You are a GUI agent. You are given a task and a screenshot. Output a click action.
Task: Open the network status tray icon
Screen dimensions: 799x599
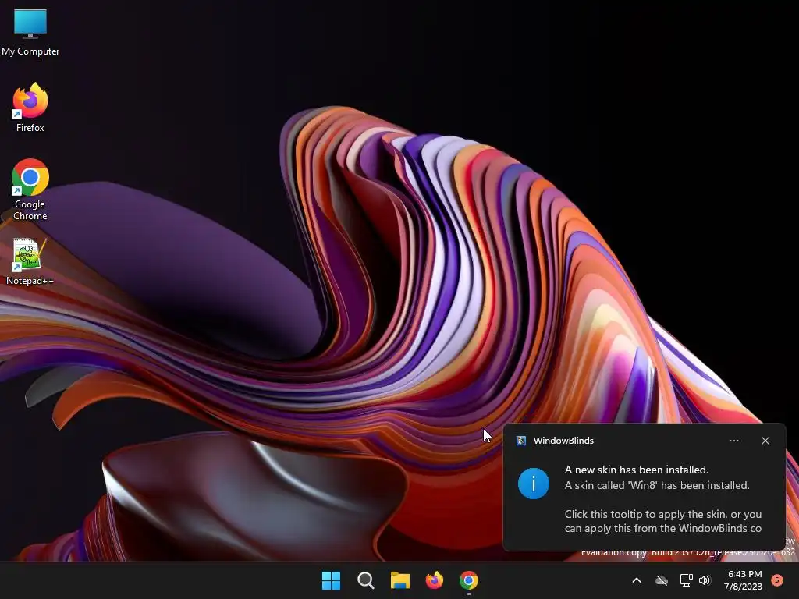click(x=686, y=580)
